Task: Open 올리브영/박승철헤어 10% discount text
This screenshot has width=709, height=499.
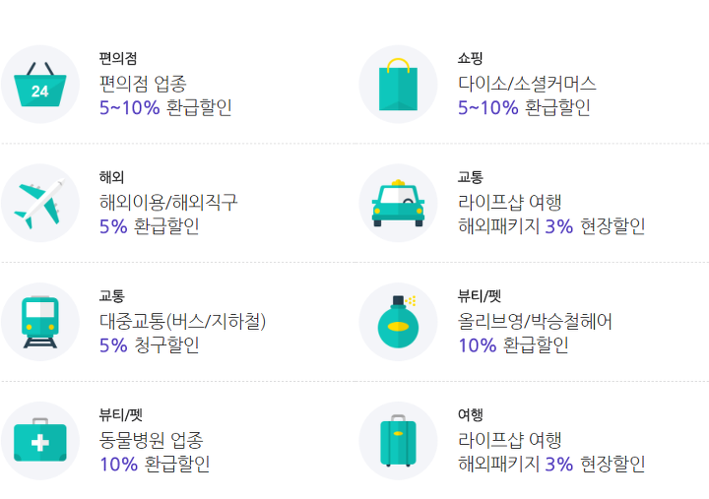Action: 535,333
